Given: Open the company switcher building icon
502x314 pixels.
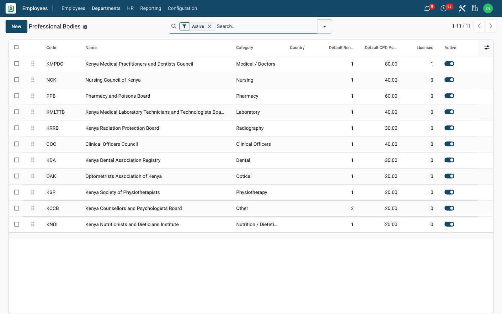Looking at the screenshot, I should click(x=475, y=8).
